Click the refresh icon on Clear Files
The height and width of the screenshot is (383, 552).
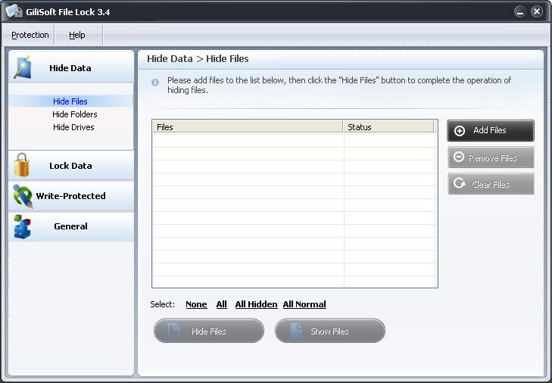tap(459, 183)
